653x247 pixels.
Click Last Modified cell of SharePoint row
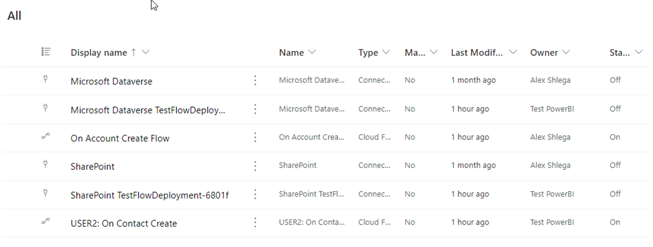474,166
